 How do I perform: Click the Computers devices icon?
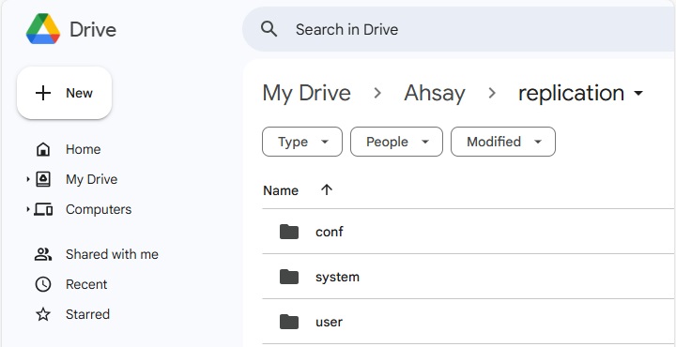pos(43,209)
